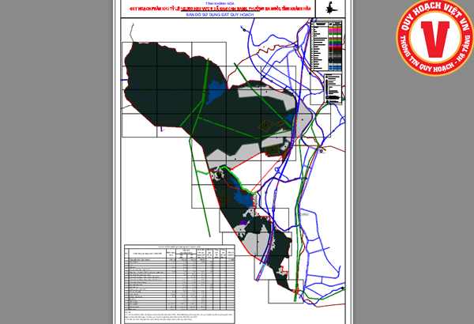Select the small purple zone on the map

point(243,223)
